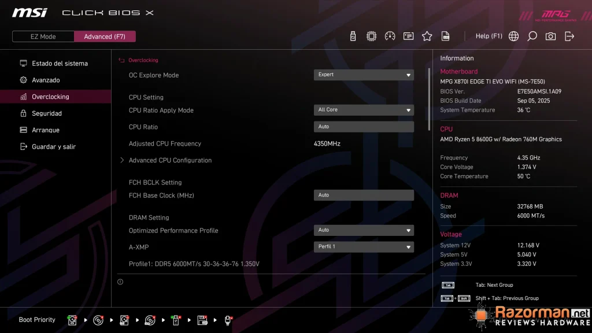Click BIOS version E7E50AMSI.1A09
Viewport: 592px width, 333px height.
(x=539, y=91)
